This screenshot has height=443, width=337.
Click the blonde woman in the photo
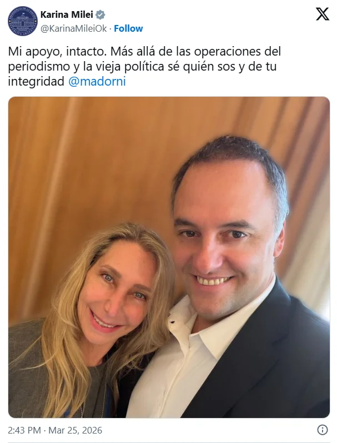click(93, 319)
